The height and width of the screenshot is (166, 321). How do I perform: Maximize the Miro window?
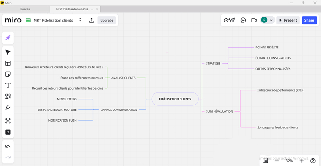[303, 3]
